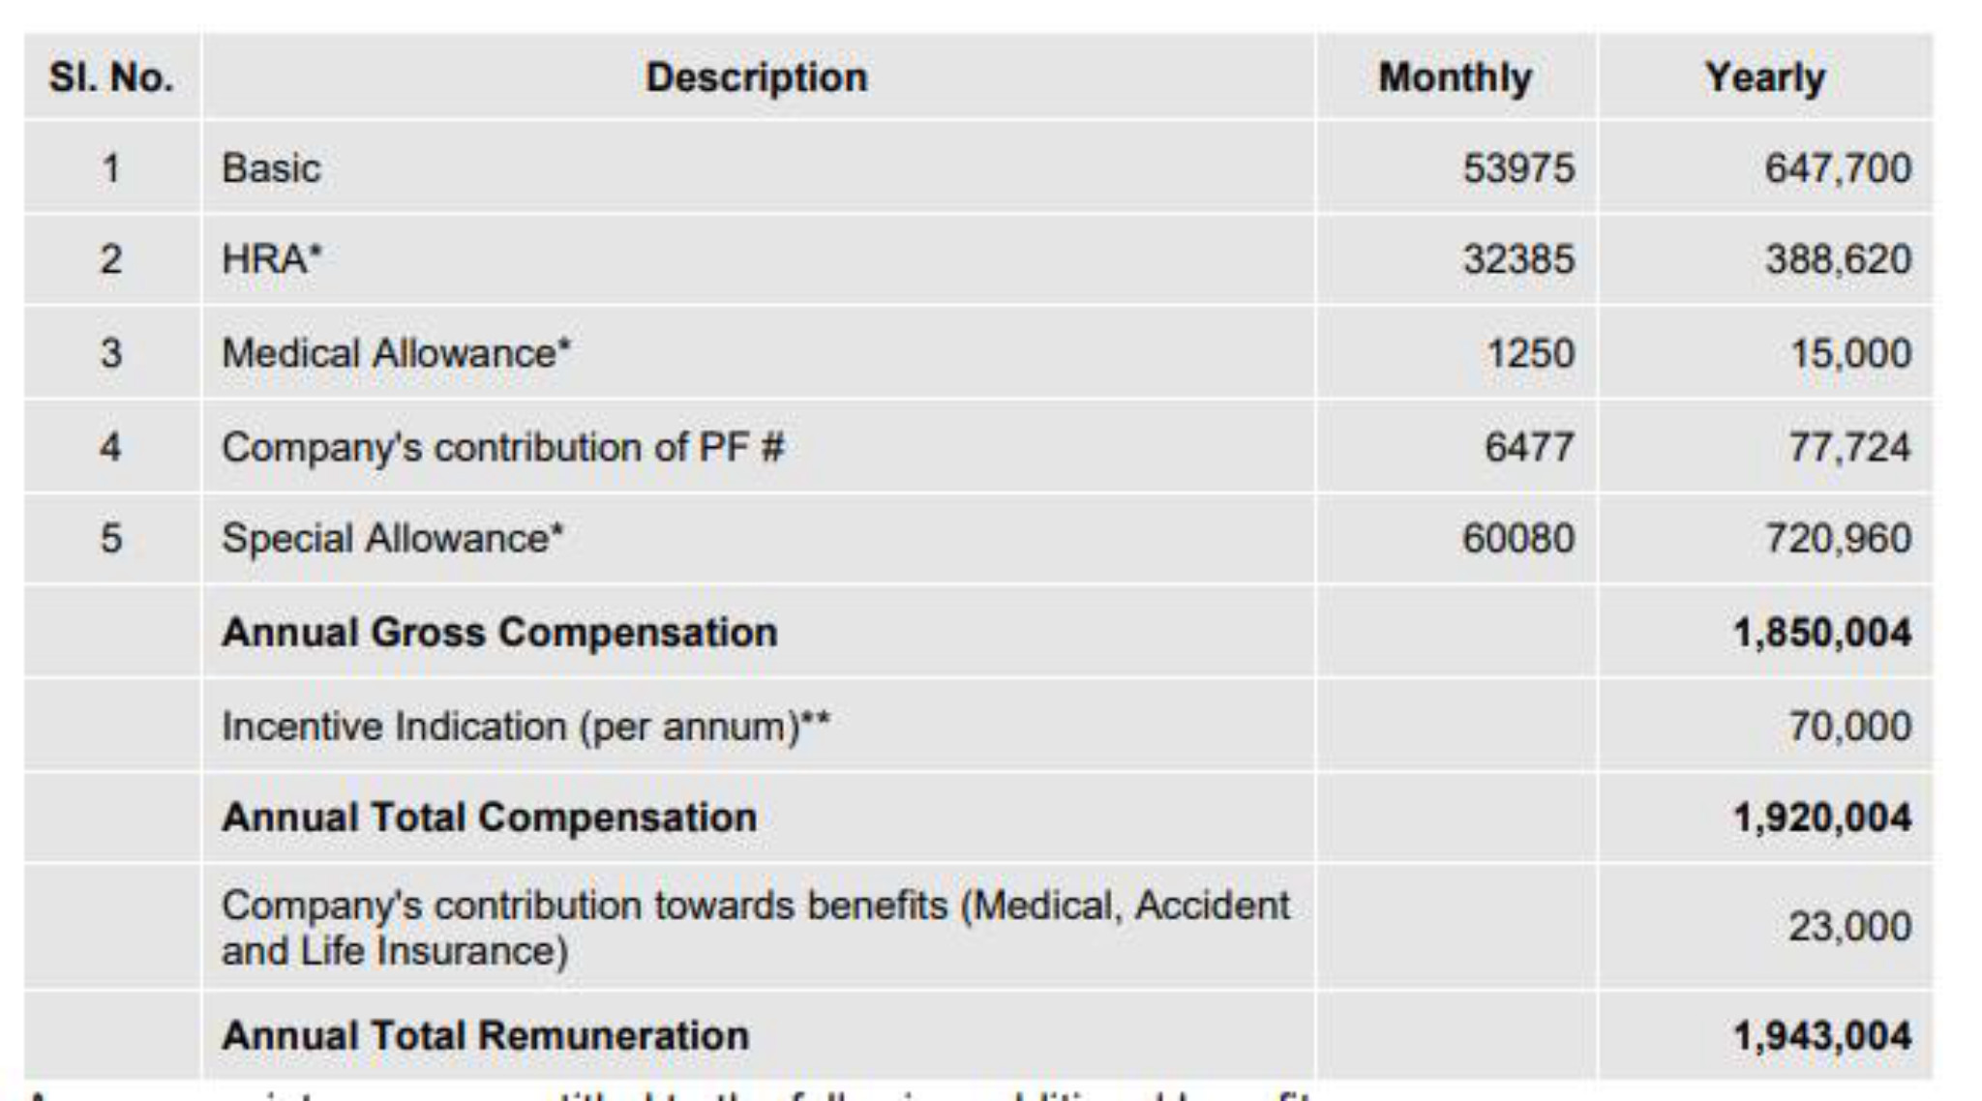This screenshot has width=1982, height=1101.
Task: Select the Annual Total Compensation label
Action: point(489,818)
